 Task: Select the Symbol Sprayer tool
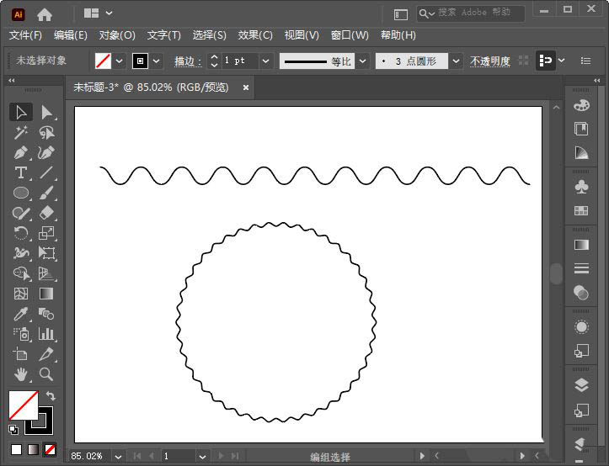point(21,334)
